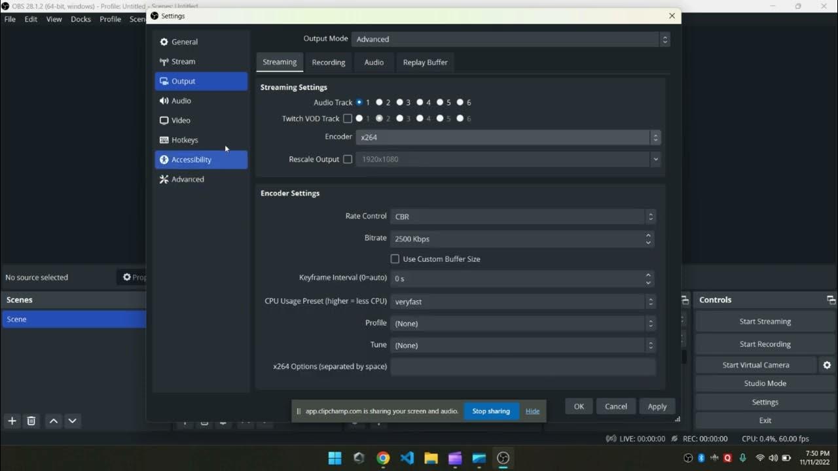The width and height of the screenshot is (838, 471).
Task: Click Stop sharing button
Action: 491,411
